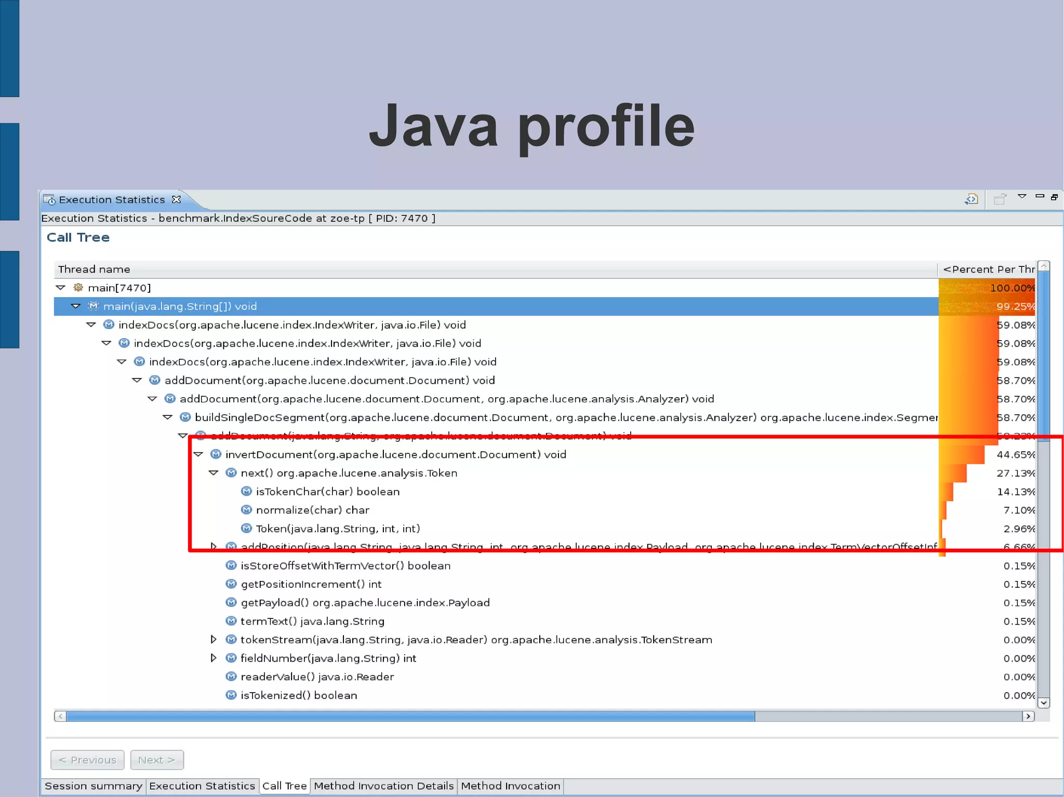Expand the tokenStream method node
Viewport: 1064px width, 797px height.
(x=213, y=639)
